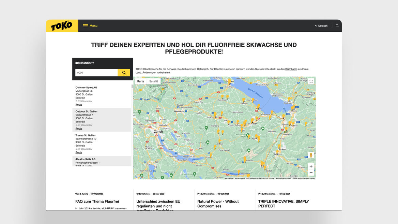This screenshot has height=224, width=398.
Task: Open article FAQ zum Thema Fluorfrei
Action: coord(97,201)
